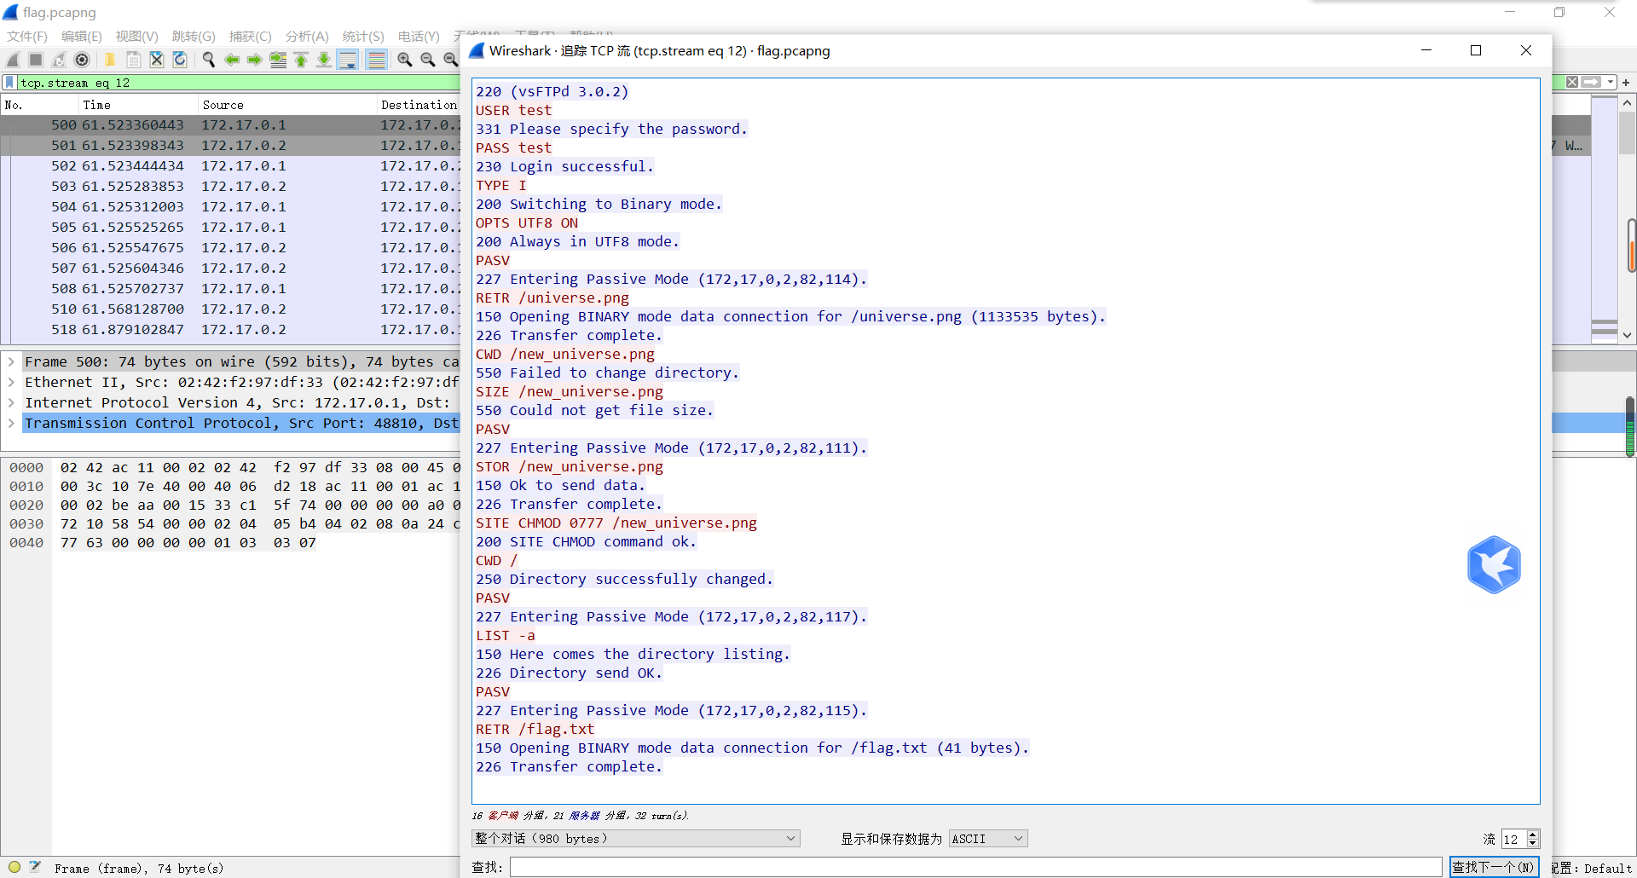Click the open capture file folder icon
Screen dimensions: 1637x878
click(x=110, y=60)
